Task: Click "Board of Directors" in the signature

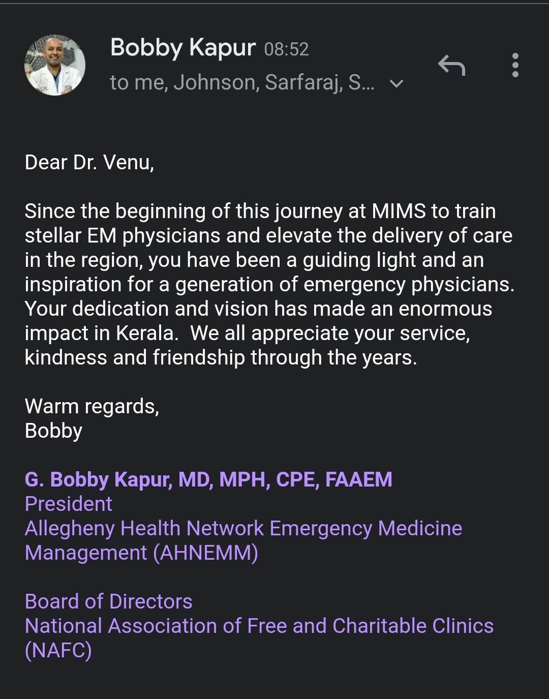Action: click(109, 602)
